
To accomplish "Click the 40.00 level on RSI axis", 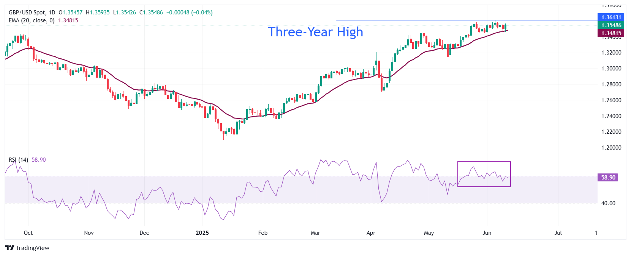I will click(x=608, y=203).
